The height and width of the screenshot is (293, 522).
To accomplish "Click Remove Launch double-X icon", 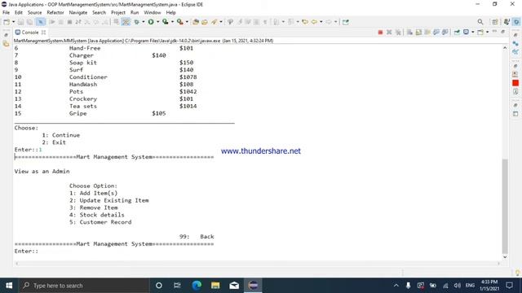I will click(389, 33).
